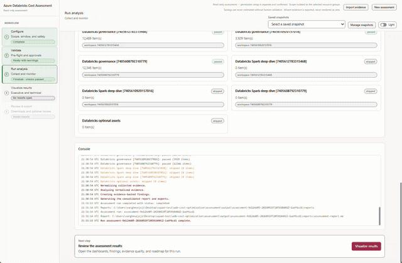Viewport: 402px width, 263px height.
Task: Click the Spark deep dive [7405612783315468] title
Action: point(271,61)
